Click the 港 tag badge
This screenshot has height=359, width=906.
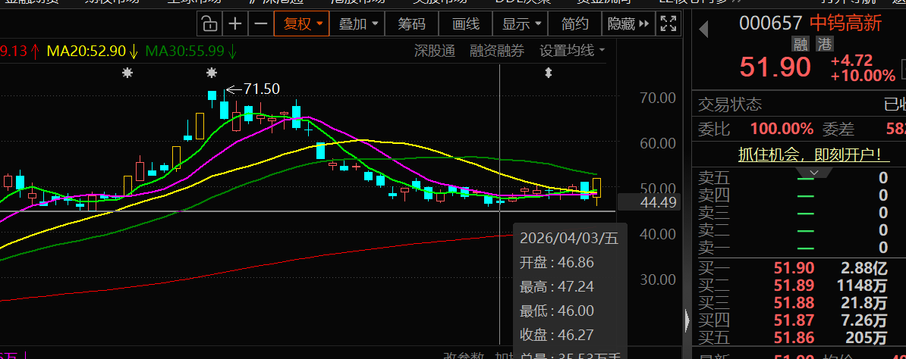tap(823, 44)
